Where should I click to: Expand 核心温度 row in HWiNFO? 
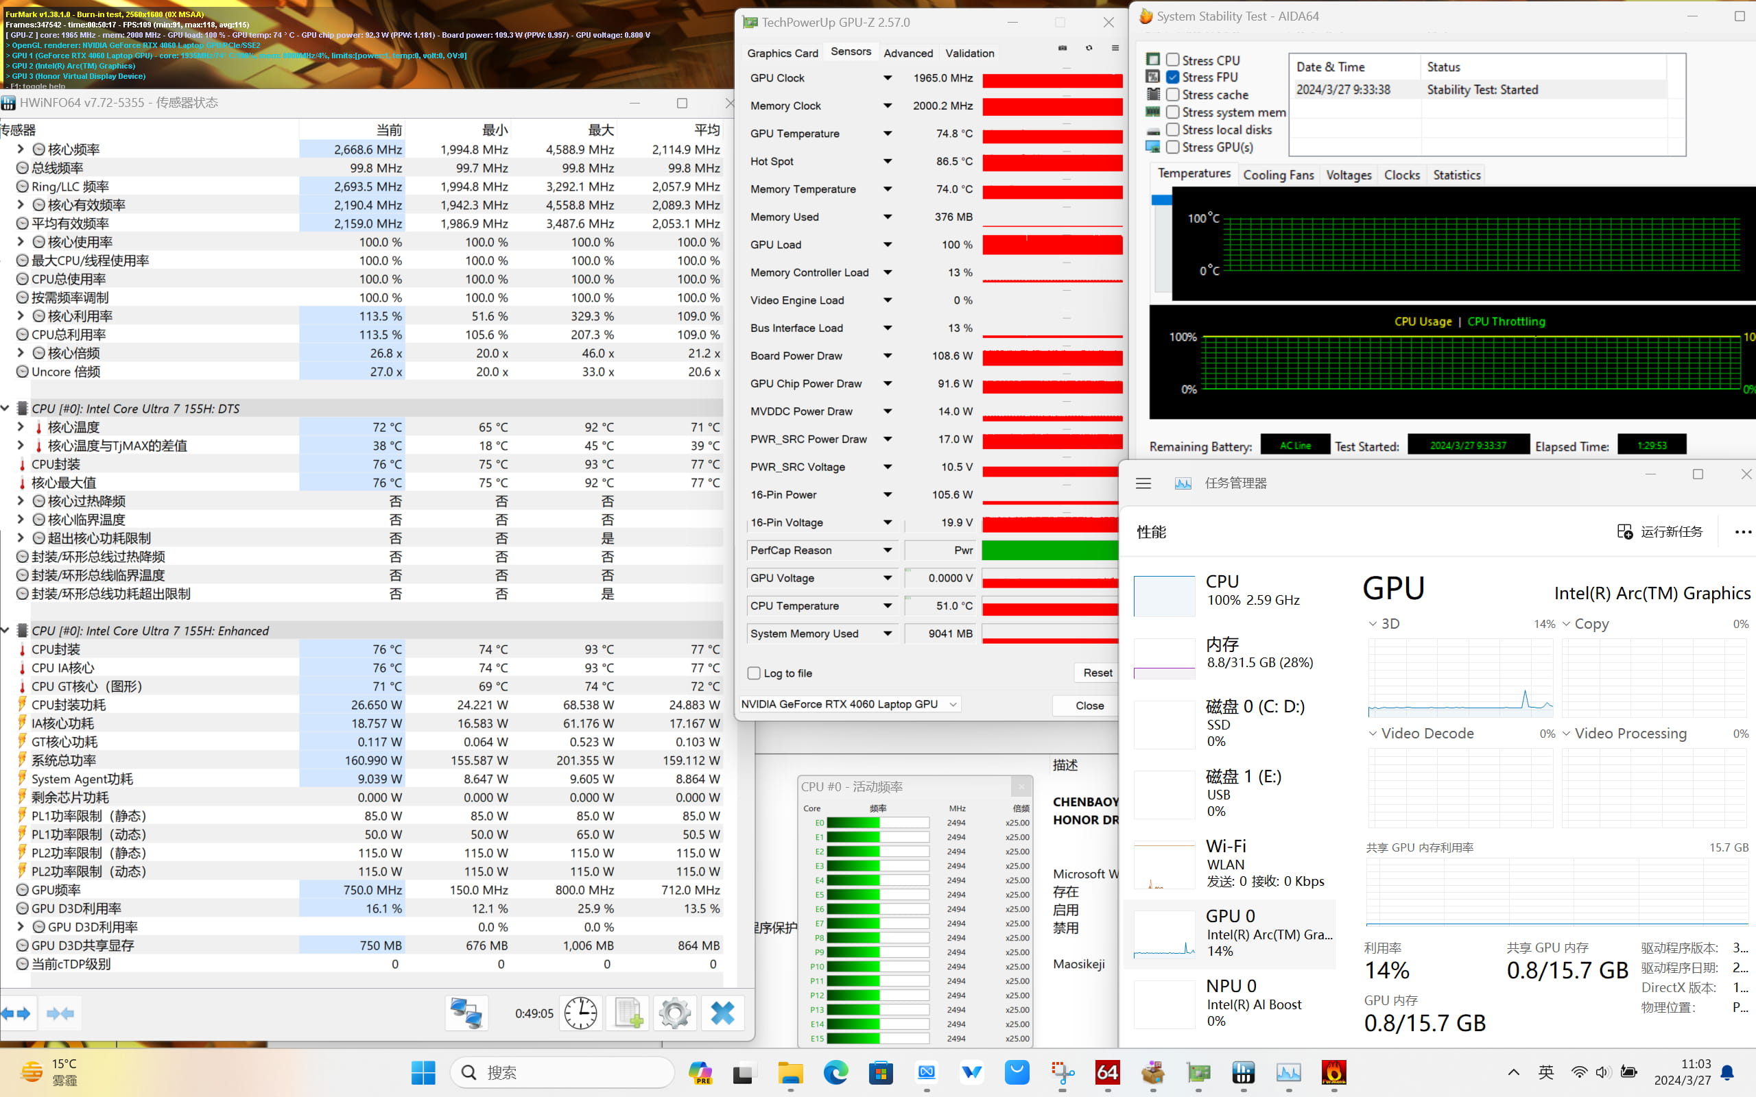(x=21, y=426)
